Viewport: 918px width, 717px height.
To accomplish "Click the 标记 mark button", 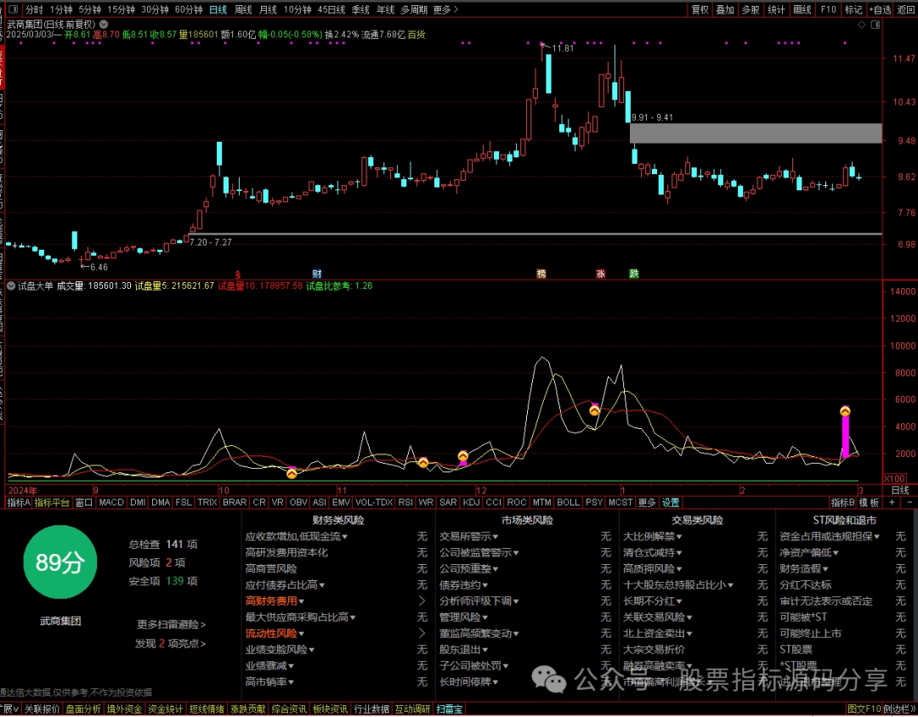I will [x=853, y=9].
